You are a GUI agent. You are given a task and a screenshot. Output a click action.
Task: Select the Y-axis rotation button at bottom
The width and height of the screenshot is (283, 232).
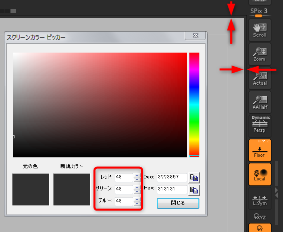click(260, 228)
